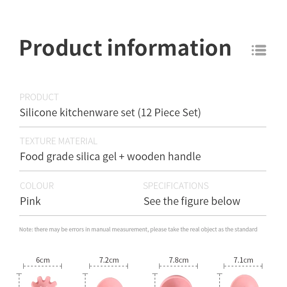Click the pink utensil under 7.1cm
The image size is (287, 287).
(244, 282)
